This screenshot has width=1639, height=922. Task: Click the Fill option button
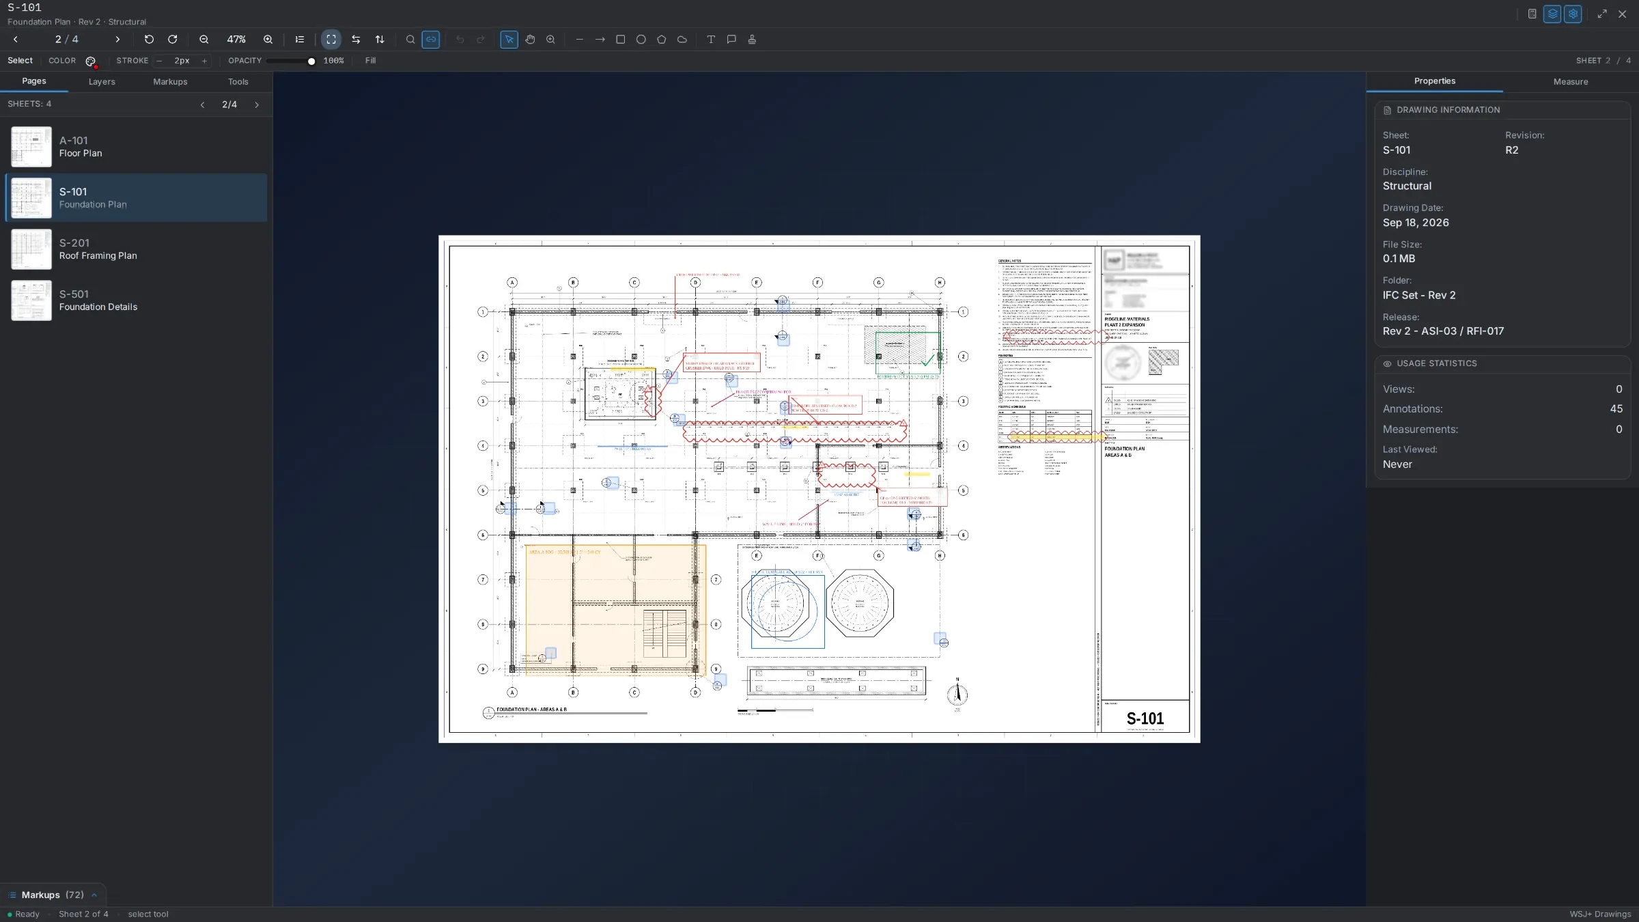click(370, 61)
